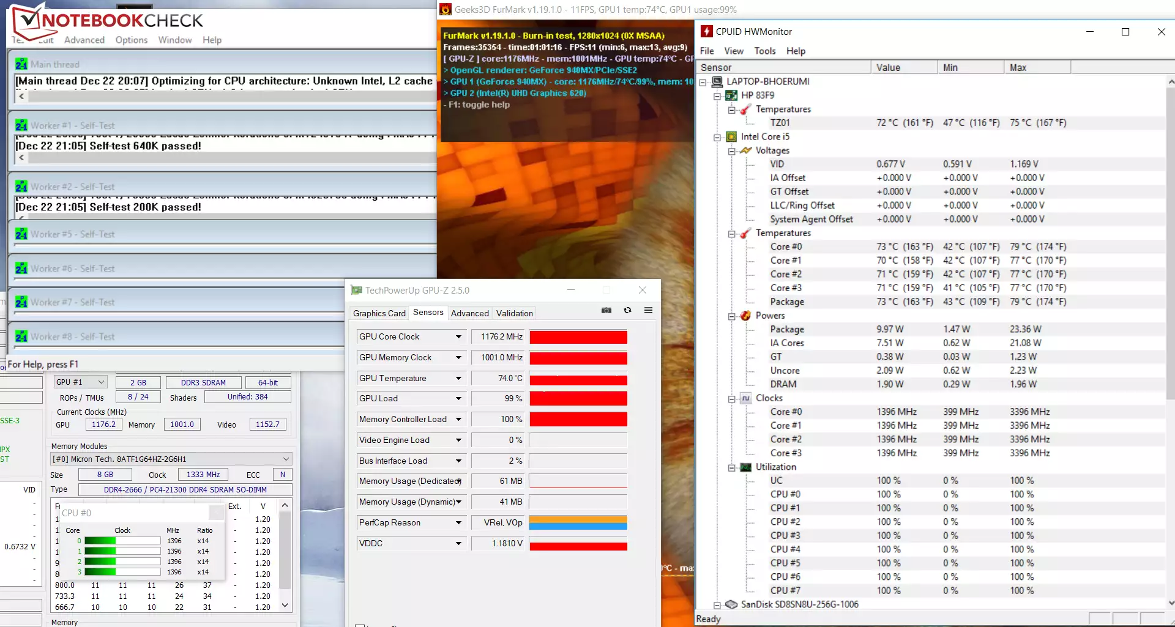Click the LAPTOP-BHOERUMI computer icon
Screen dimensions: 1175x627
[x=717, y=81]
